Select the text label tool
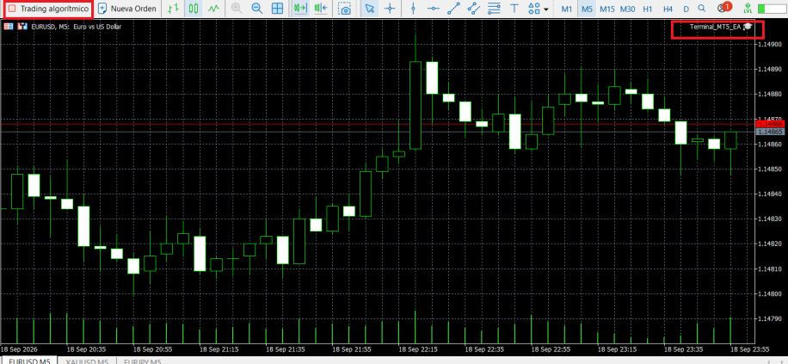Image resolution: width=788 pixels, height=364 pixels. tap(514, 9)
